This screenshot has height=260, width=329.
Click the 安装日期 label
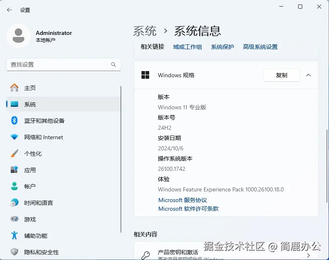coord(169,138)
